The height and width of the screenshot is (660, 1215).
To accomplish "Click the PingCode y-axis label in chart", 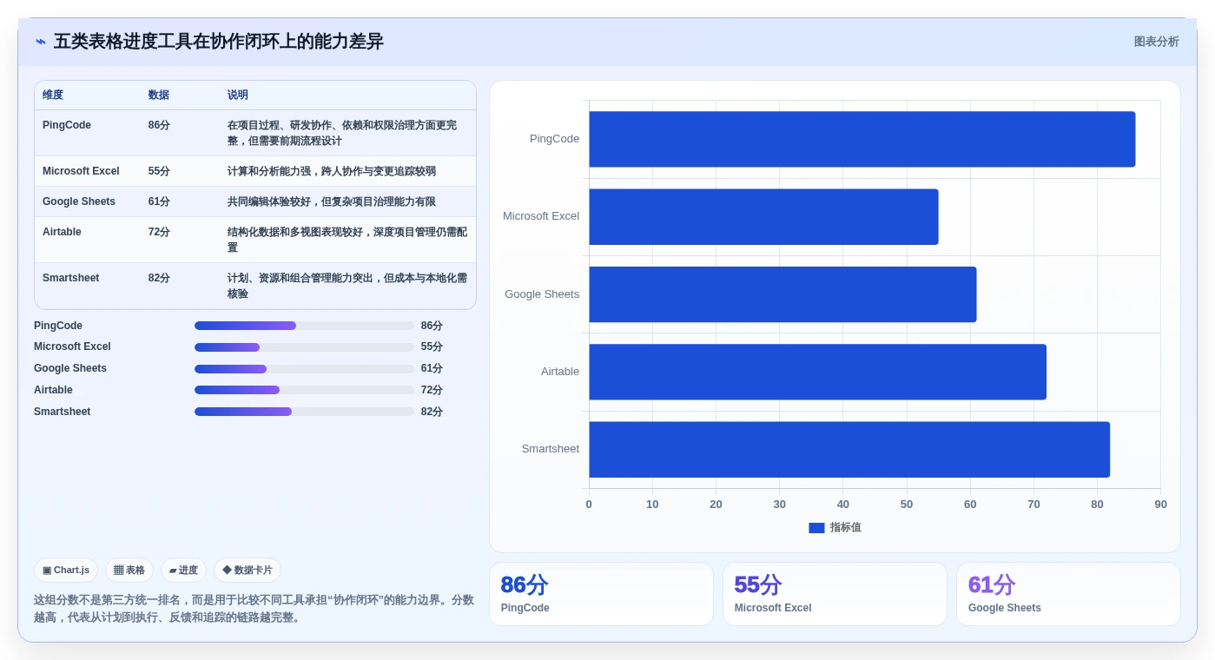I will coord(554,139).
